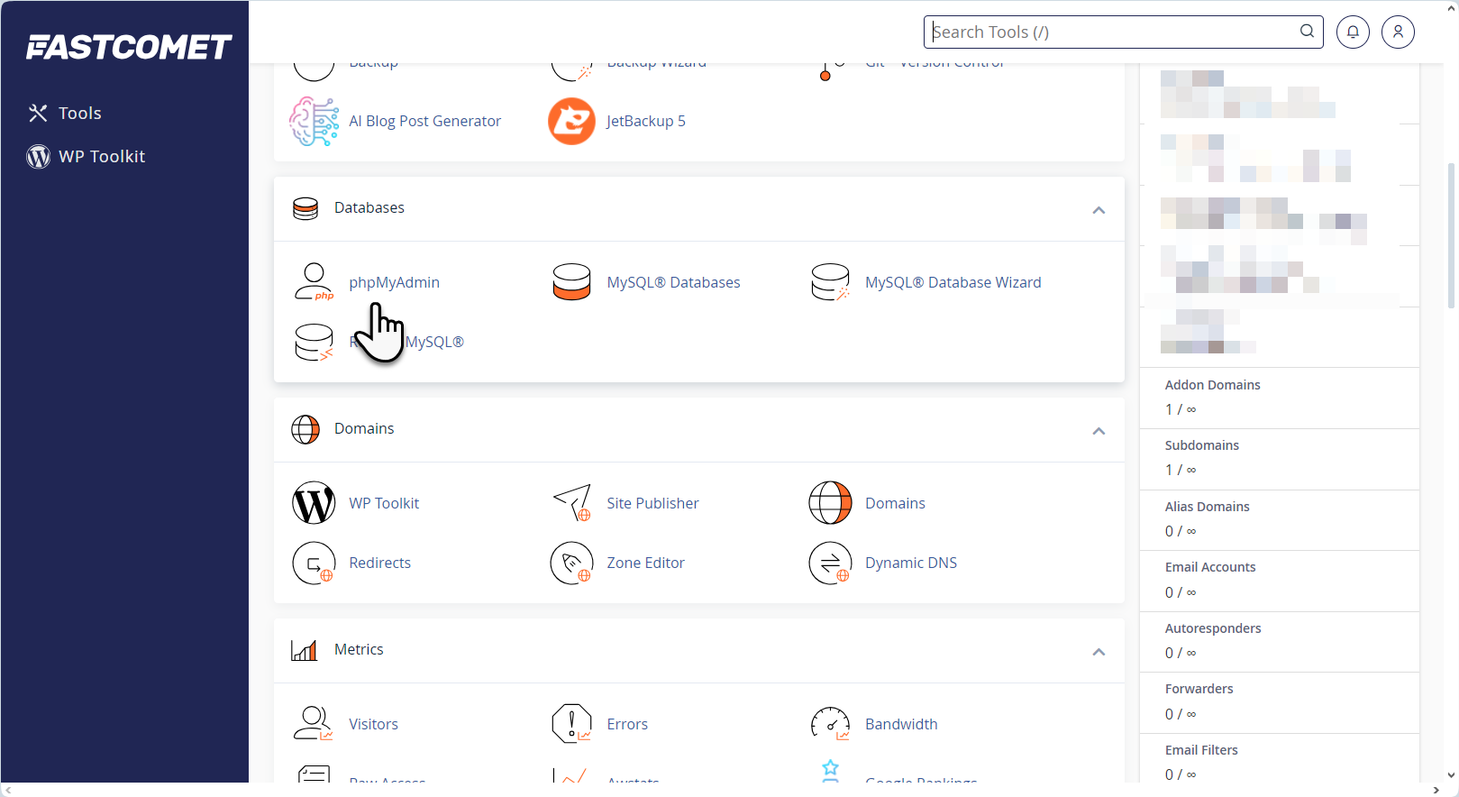Image resolution: width=1459 pixels, height=797 pixels.
Task: Click the WP Toolkit link in Domains
Action: tap(384, 503)
